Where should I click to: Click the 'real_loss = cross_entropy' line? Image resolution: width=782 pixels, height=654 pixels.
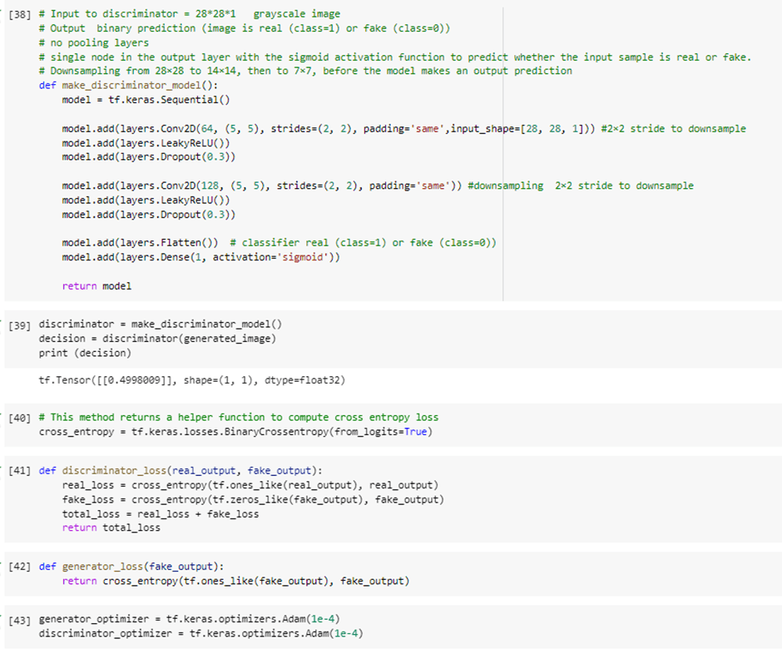pyautogui.click(x=250, y=485)
